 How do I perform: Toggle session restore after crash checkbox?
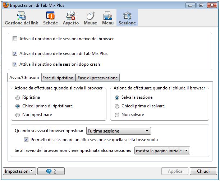point(15,64)
